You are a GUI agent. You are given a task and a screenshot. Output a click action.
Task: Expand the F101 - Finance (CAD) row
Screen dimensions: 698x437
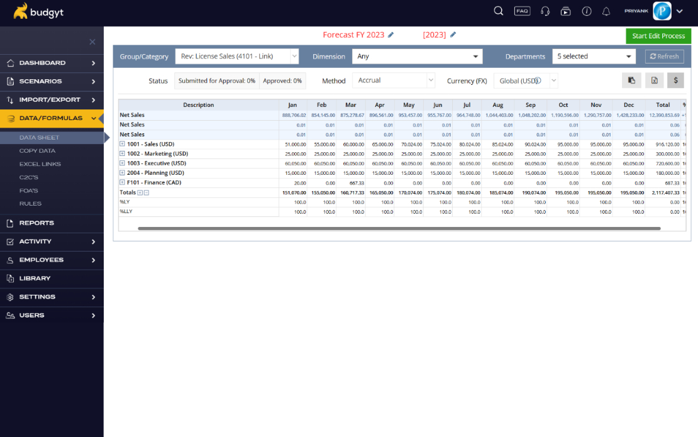122,182
